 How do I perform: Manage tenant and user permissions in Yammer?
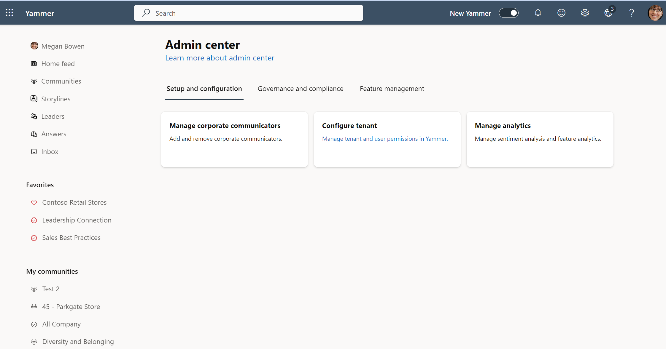pos(385,138)
